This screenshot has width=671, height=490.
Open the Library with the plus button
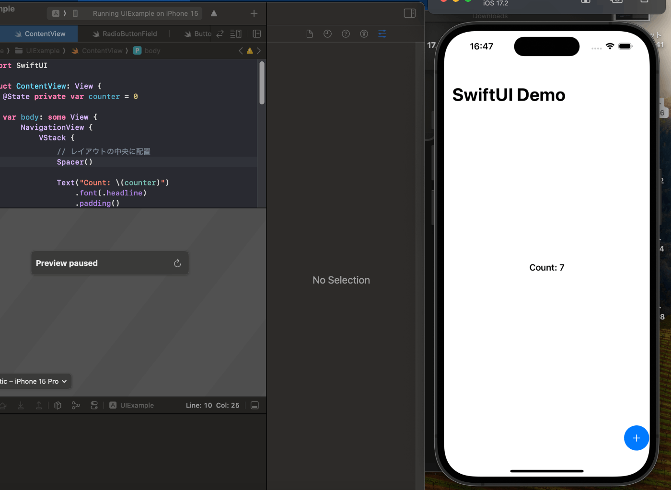254,13
